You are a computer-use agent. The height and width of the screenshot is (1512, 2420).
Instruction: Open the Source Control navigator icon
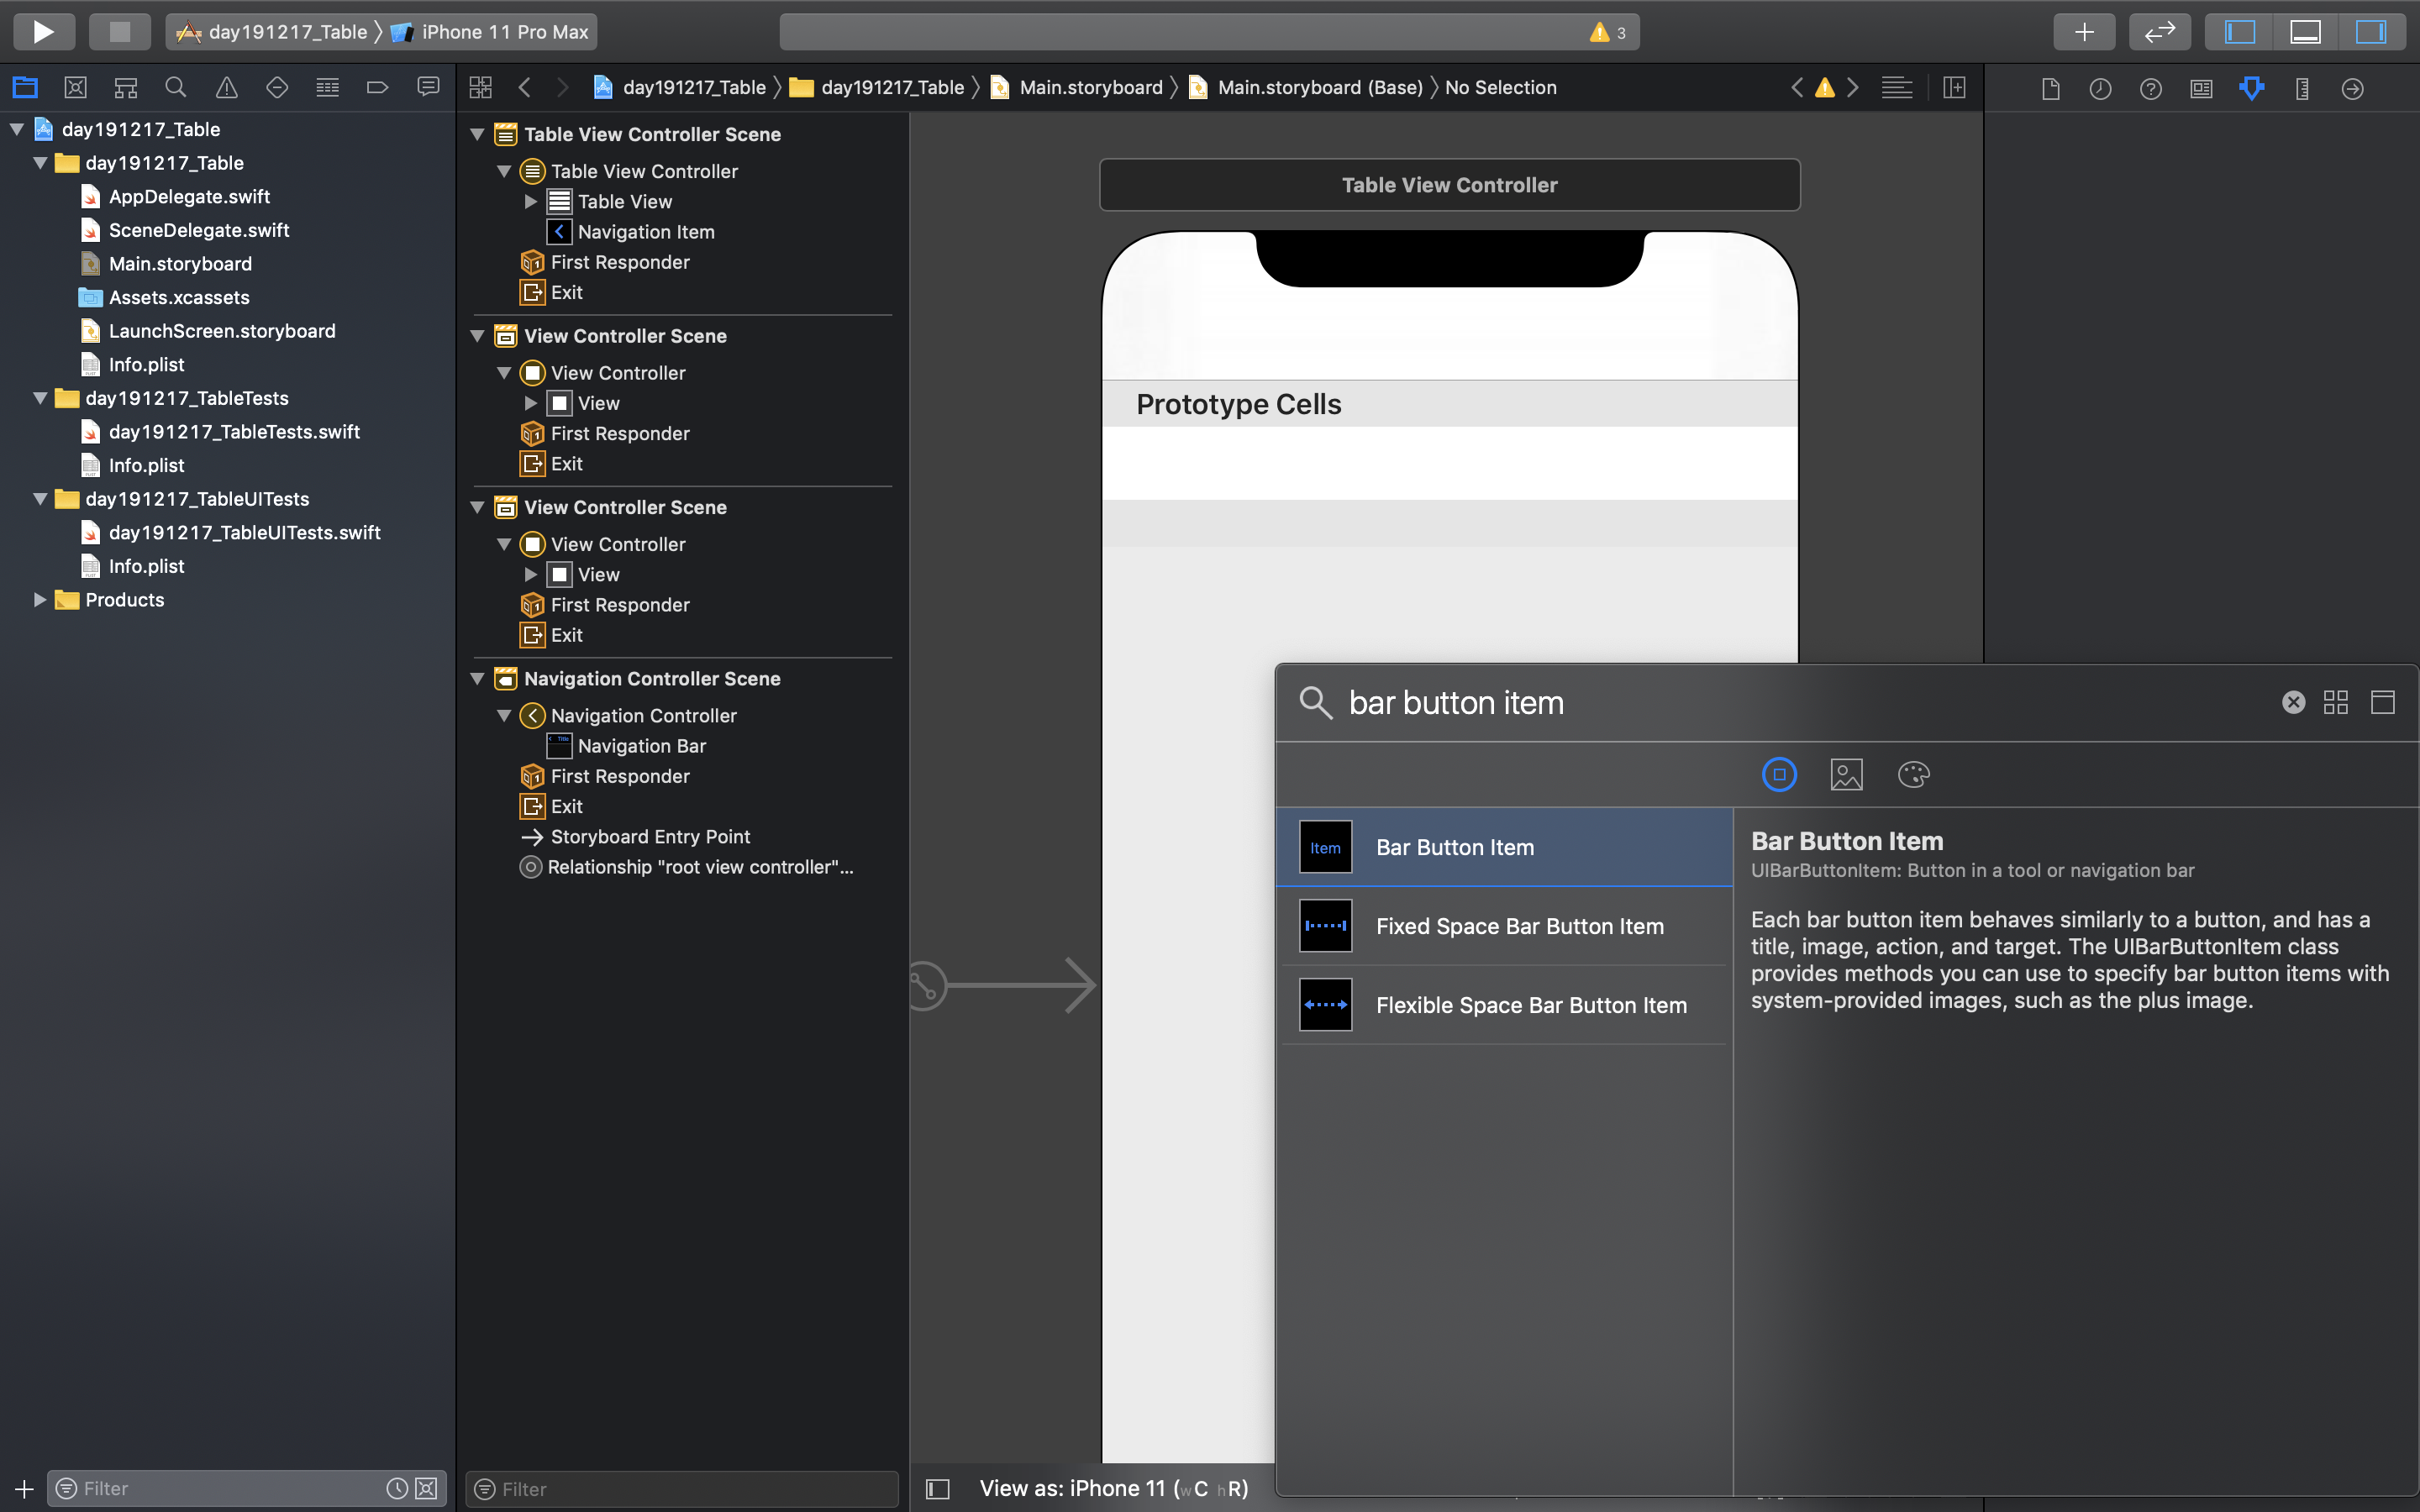tap(75, 88)
